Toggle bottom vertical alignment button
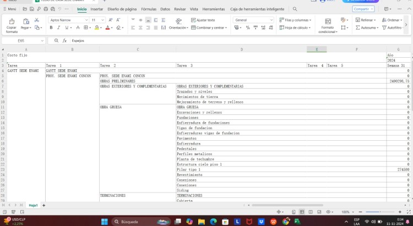 point(148,20)
